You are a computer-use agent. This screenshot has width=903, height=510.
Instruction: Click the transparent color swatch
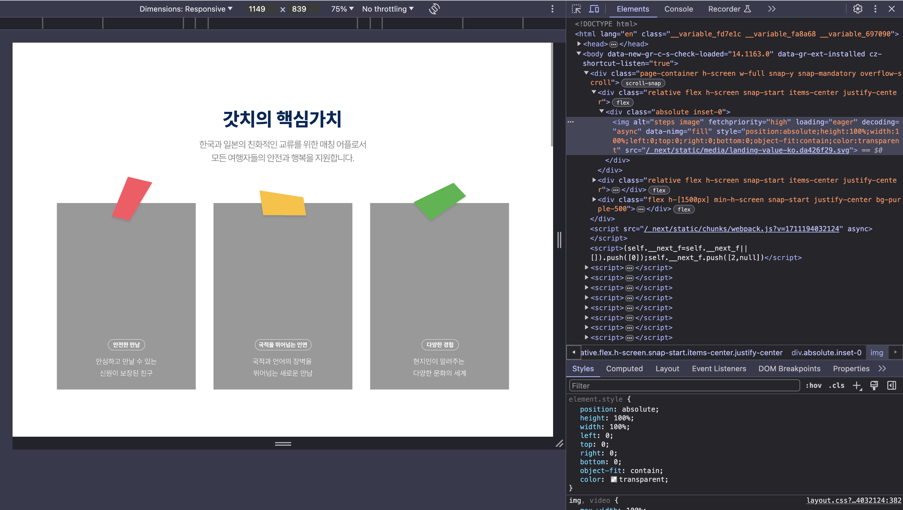coord(614,479)
